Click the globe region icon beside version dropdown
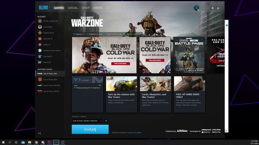The height and width of the screenshot is (145, 259). pyautogui.click(x=106, y=121)
